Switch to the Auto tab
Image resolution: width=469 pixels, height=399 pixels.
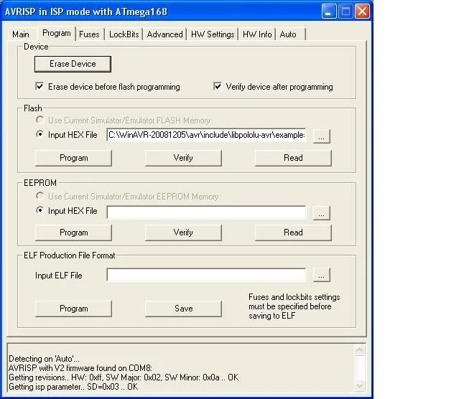[x=288, y=34]
